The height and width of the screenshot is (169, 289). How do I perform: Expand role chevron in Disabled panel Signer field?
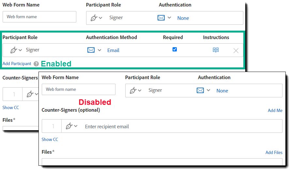[140, 90]
